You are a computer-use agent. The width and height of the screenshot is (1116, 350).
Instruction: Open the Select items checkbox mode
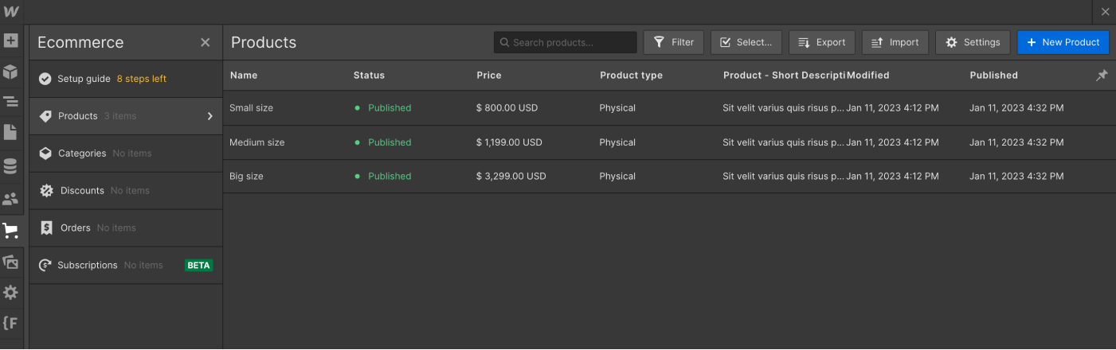746,42
